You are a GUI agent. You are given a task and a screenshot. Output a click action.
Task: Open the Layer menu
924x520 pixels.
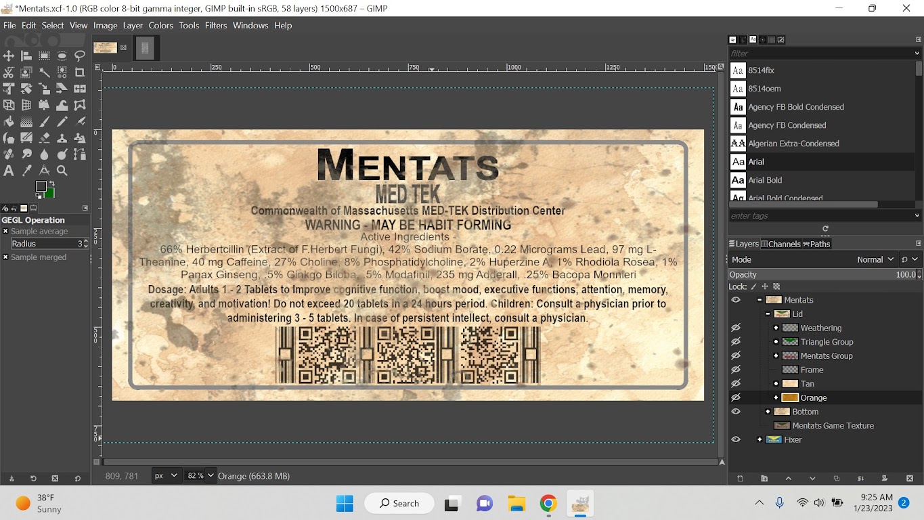click(x=133, y=25)
